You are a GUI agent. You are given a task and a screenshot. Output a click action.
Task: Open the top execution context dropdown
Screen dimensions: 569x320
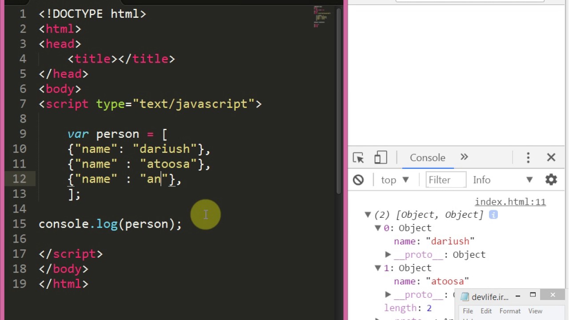click(x=395, y=180)
